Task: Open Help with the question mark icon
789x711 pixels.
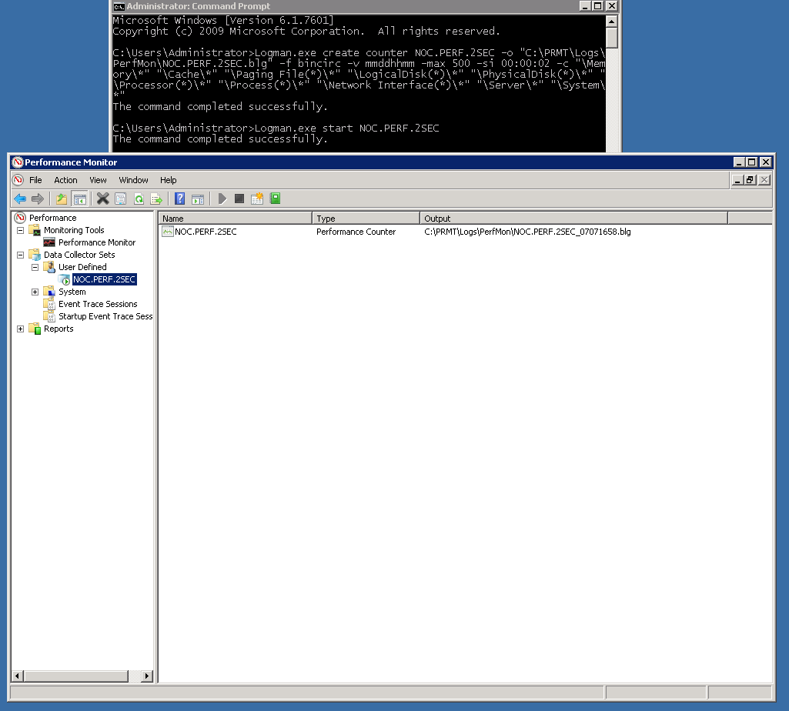Action: [179, 199]
